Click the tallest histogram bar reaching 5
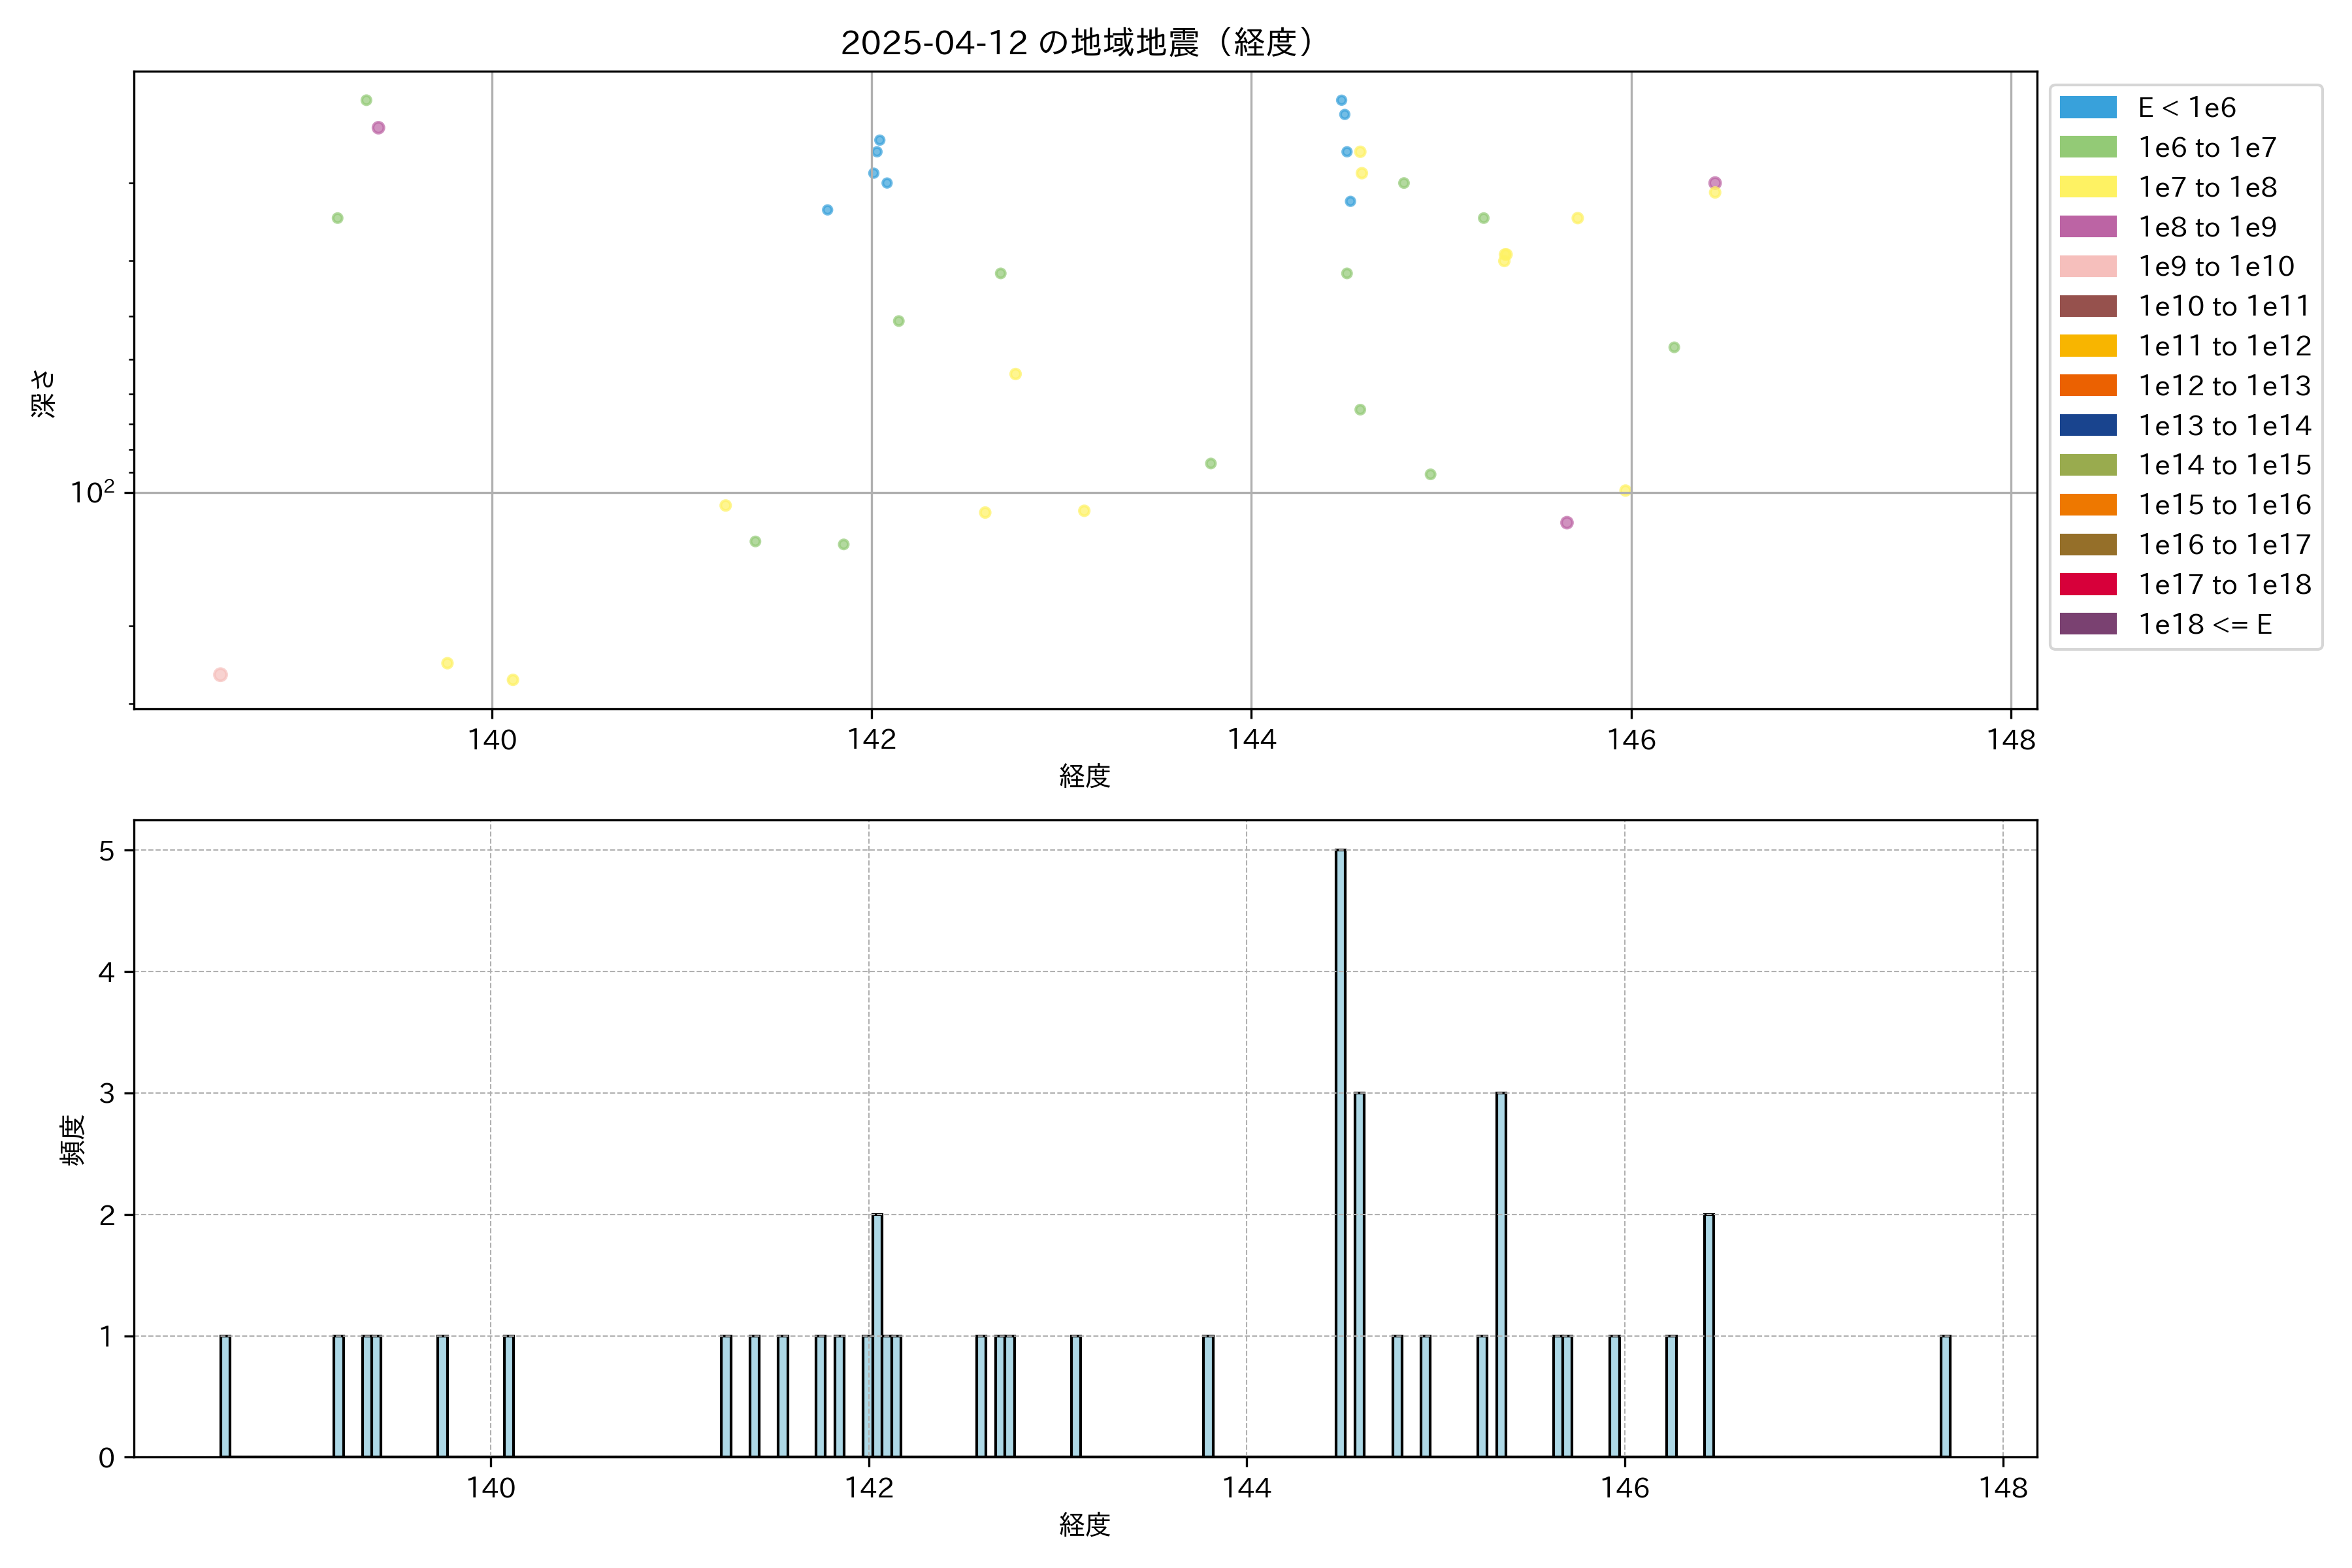Screen dimensions: 2352x1568 (x=1340, y=1150)
